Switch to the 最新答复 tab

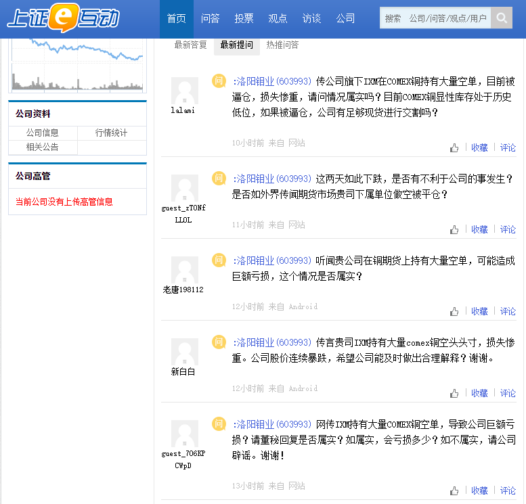[x=190, y=45]
